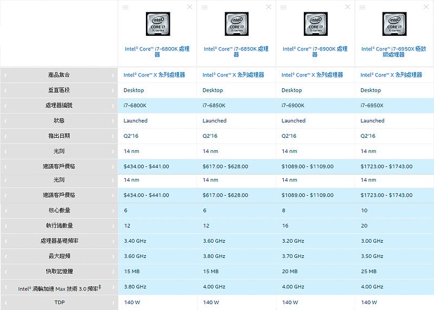
Task: Select the 產品集合 row header
Action: (59, 75)
